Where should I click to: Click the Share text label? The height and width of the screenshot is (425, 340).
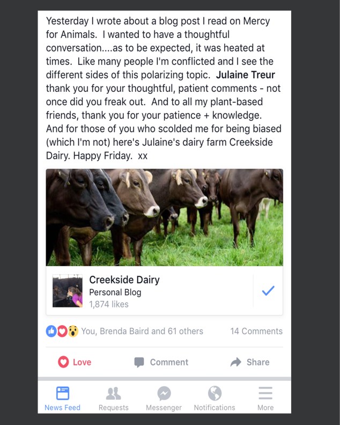(x=258, y=362)
